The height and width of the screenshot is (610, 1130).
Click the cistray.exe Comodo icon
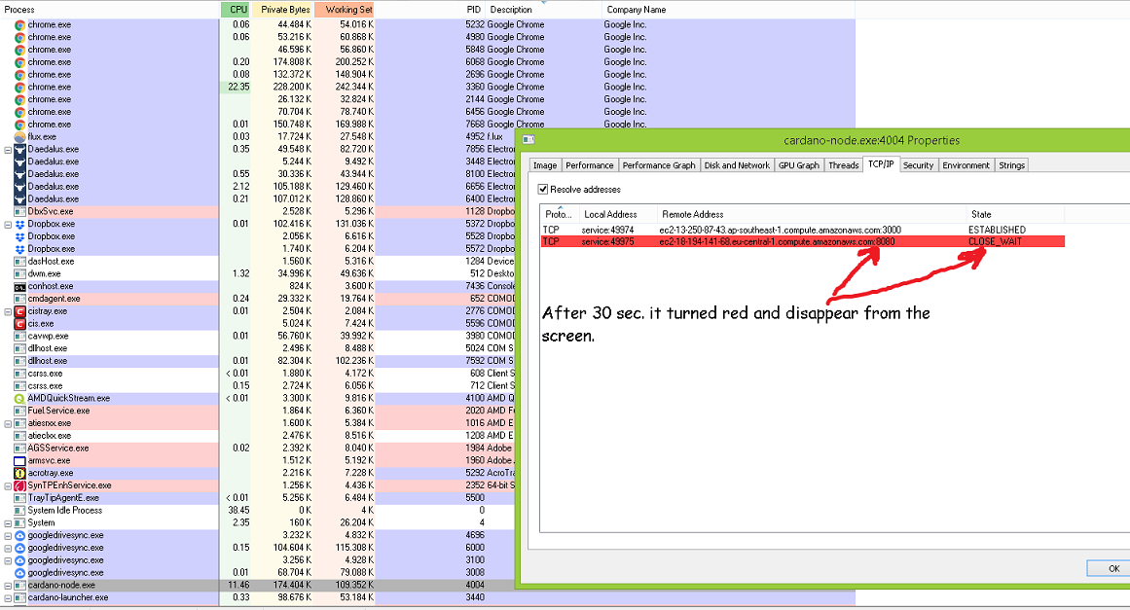pos(20,311)
